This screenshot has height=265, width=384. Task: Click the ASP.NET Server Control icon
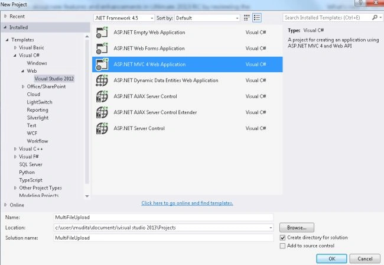(102, 128)
